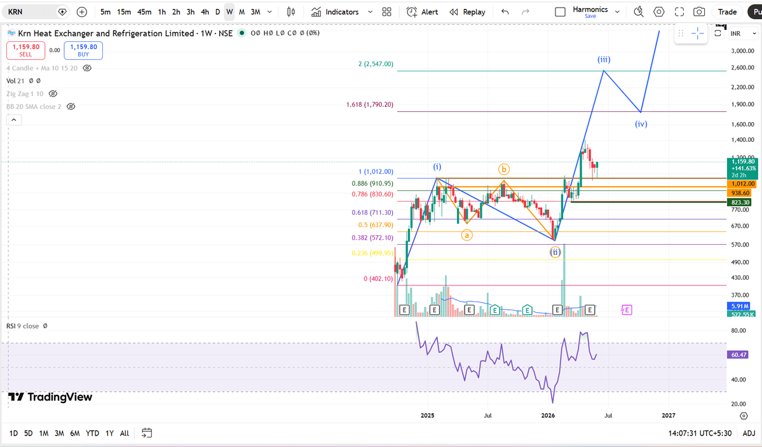Open the Indicators favorites dropdown arrow

click(370, 12)
